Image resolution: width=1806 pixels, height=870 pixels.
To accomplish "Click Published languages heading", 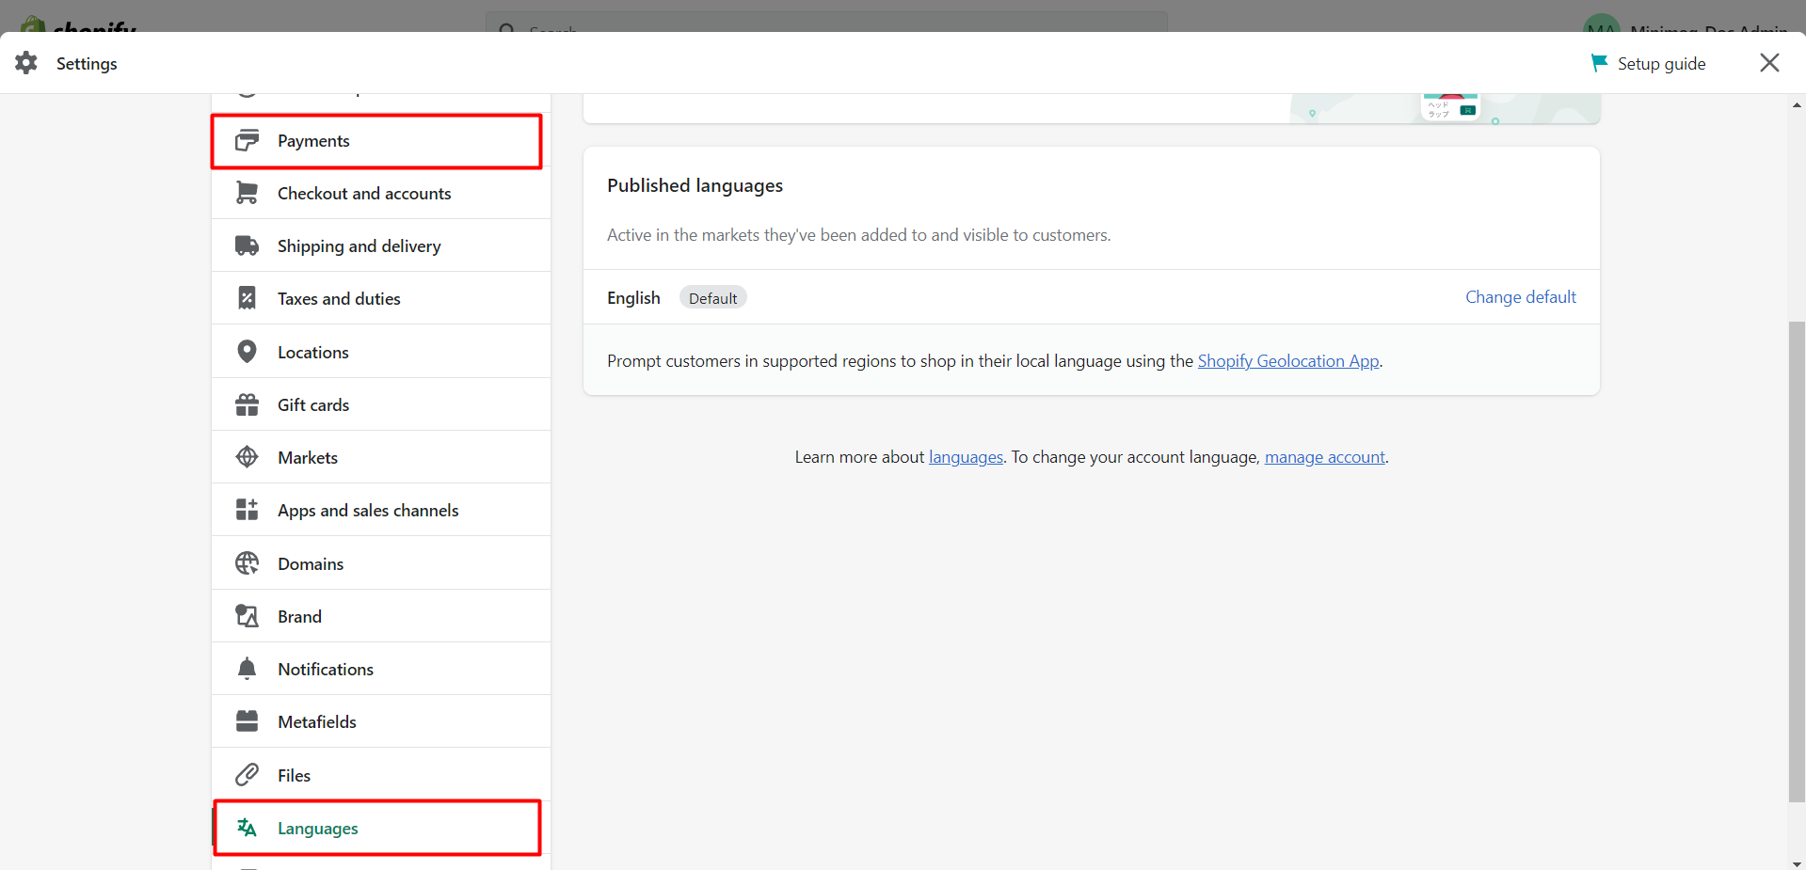I will coord(695,185).
